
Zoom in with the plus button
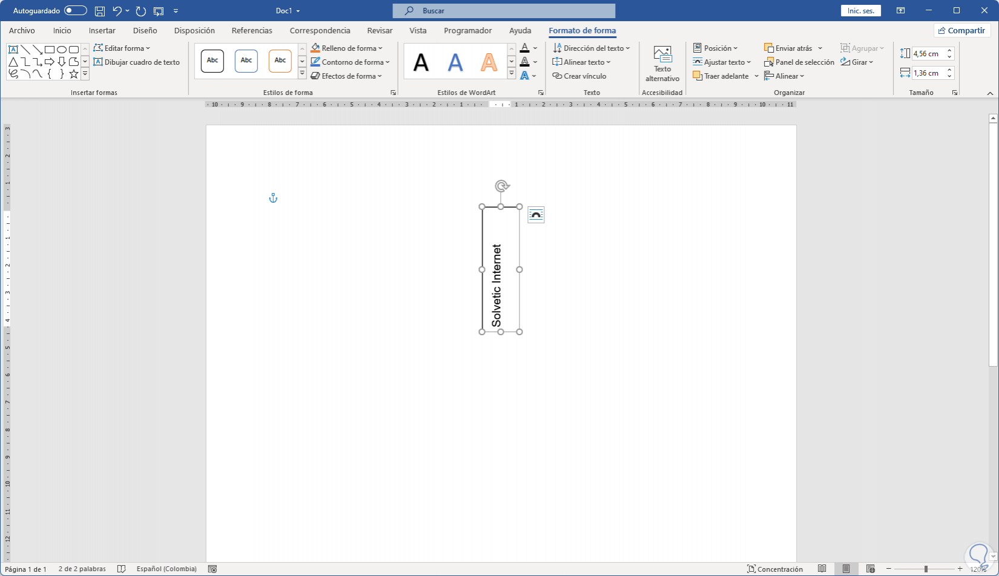click(x=960, y=569)
